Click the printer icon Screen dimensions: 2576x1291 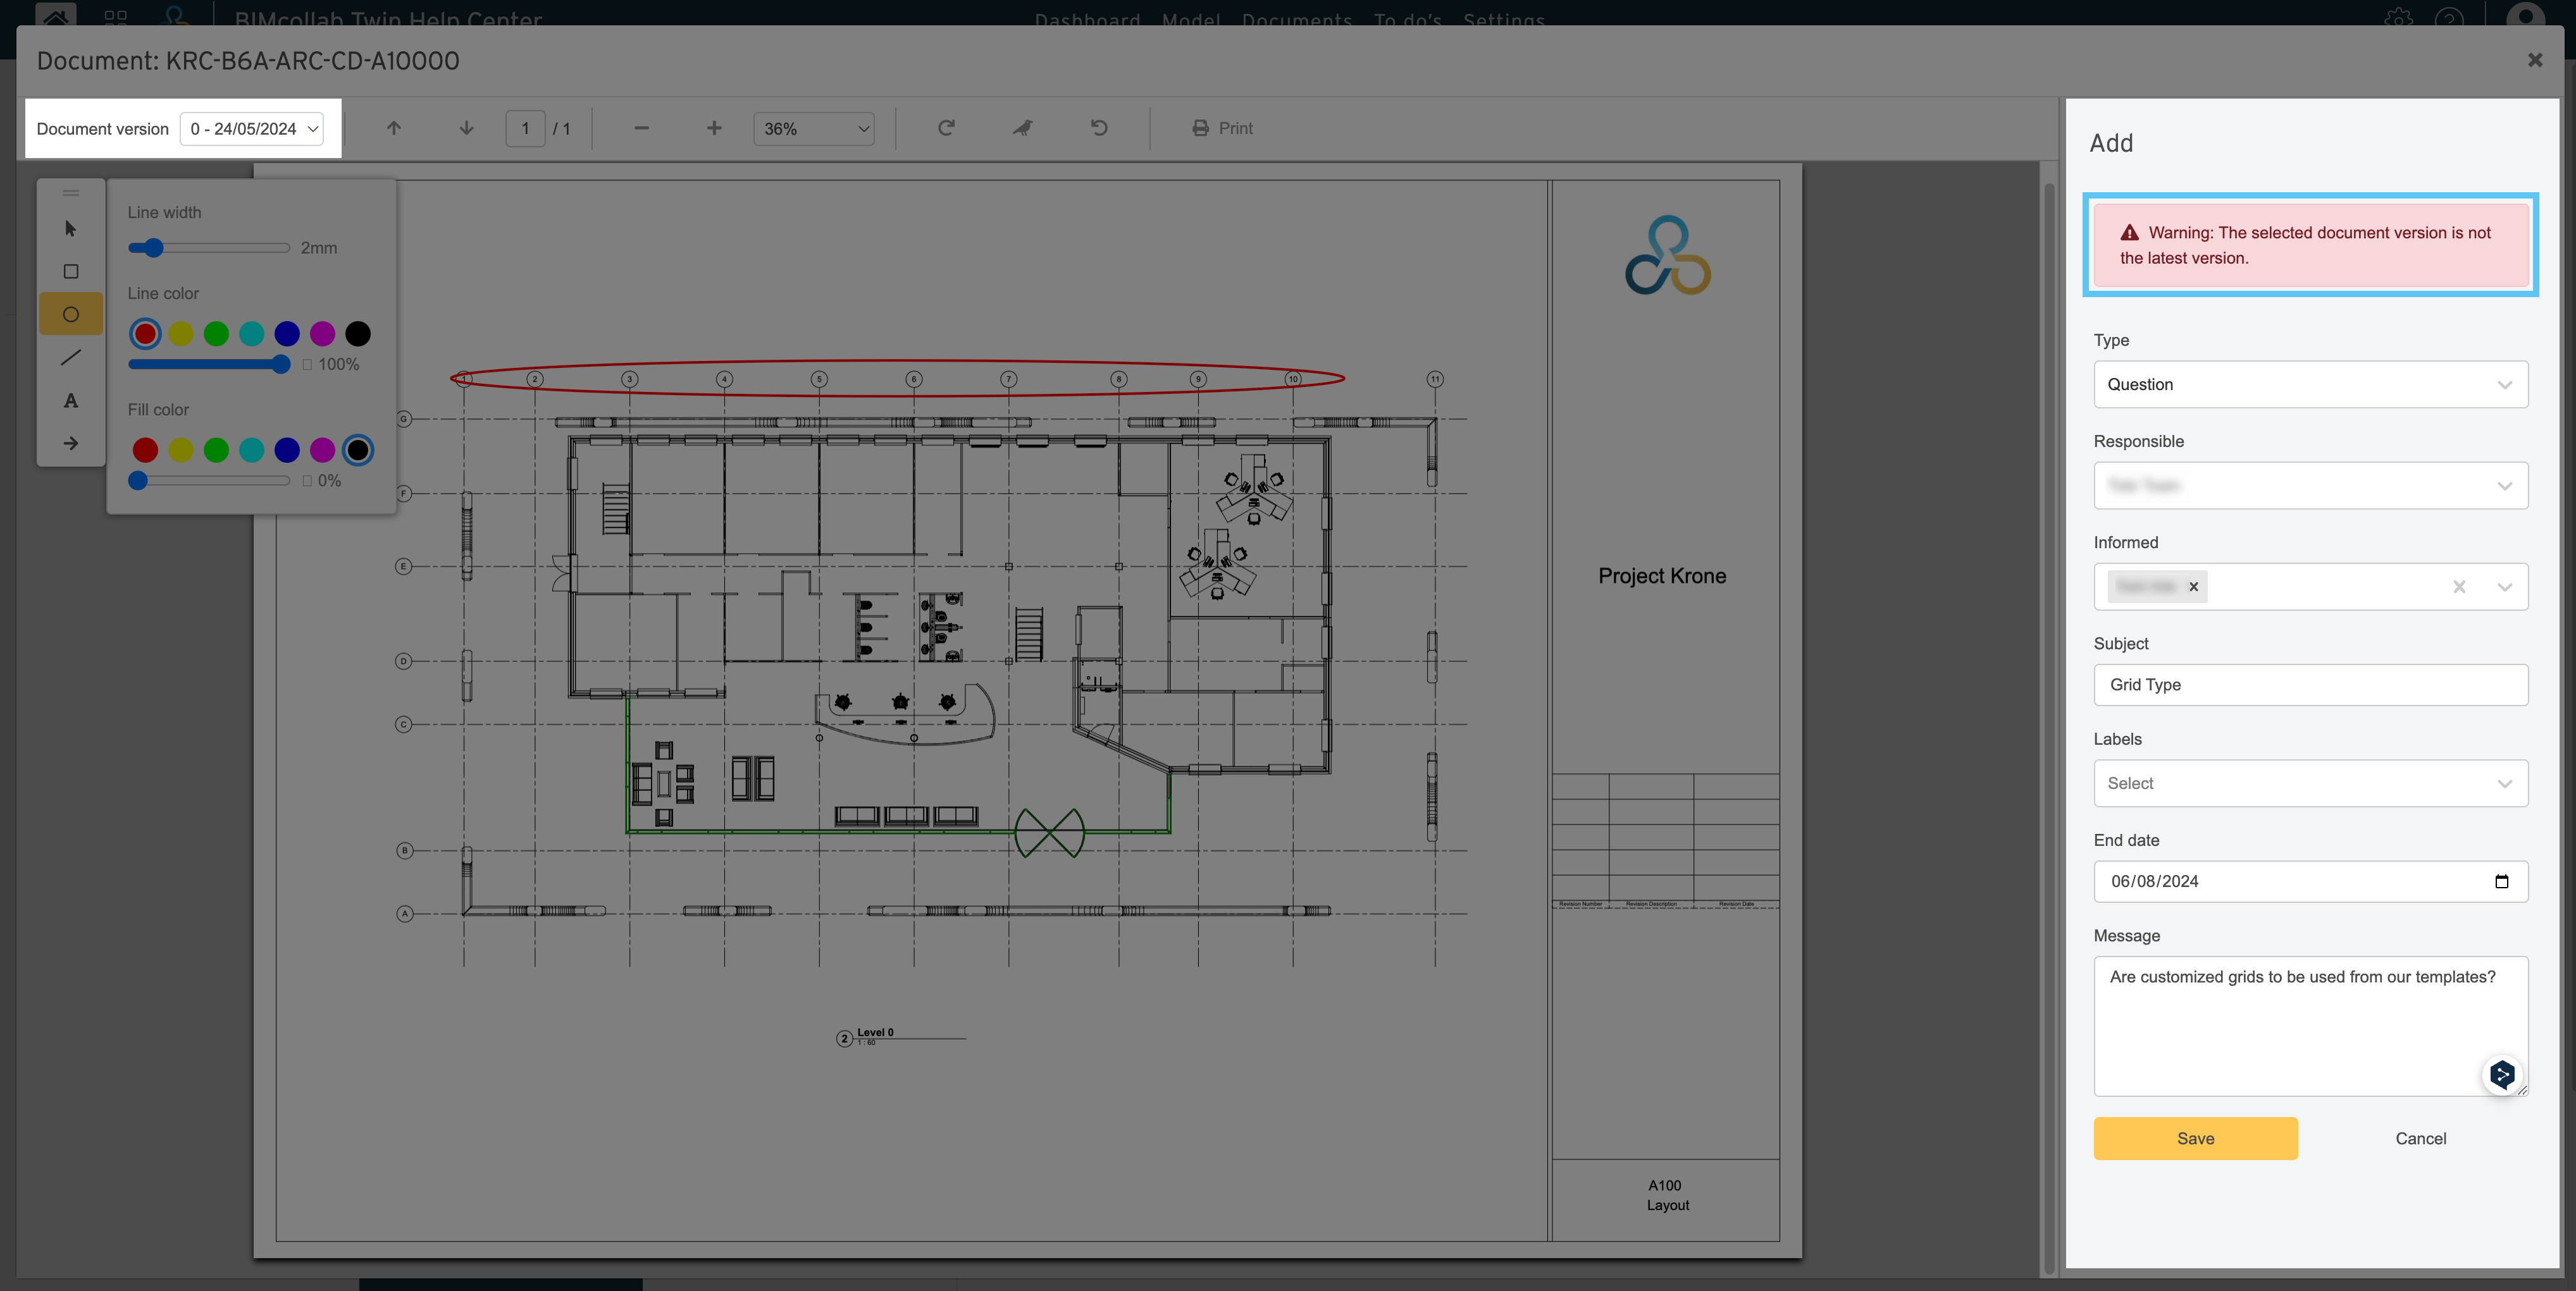coord(1200,128)
